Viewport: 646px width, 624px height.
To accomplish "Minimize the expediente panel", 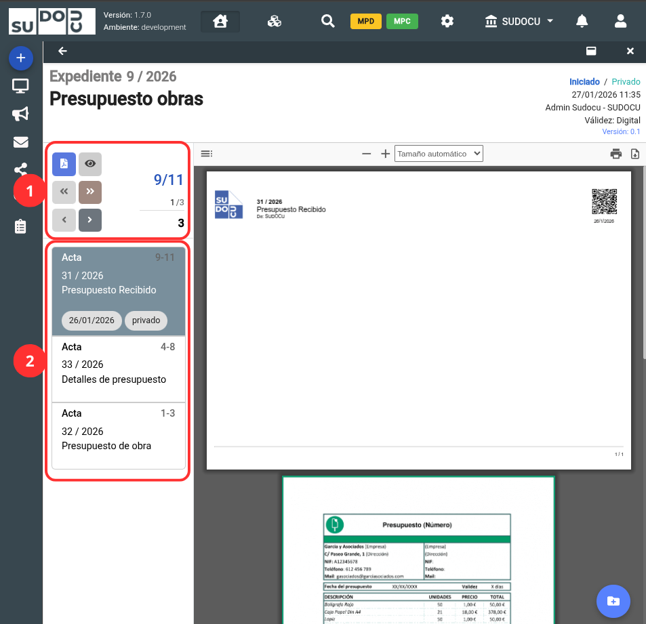I will pos(591,51).
